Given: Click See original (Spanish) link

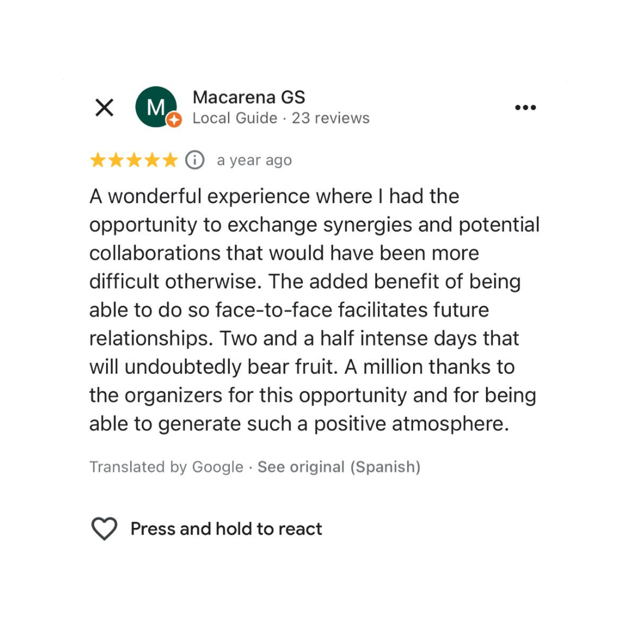Looking at the screenshot, I should [339, 467].
